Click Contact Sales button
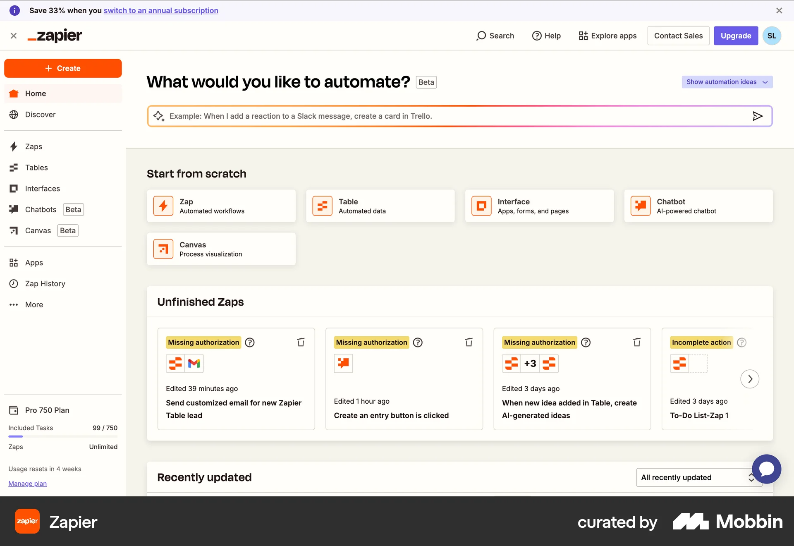The width and height of the screenshot is (794, 546). [x=678, y=36]
